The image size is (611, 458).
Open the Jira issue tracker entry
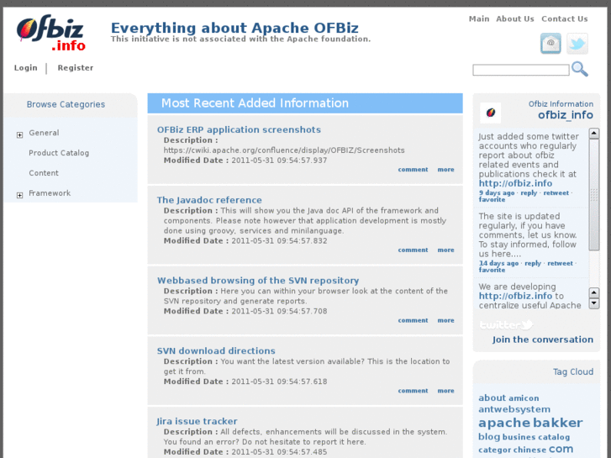point(197,421)
